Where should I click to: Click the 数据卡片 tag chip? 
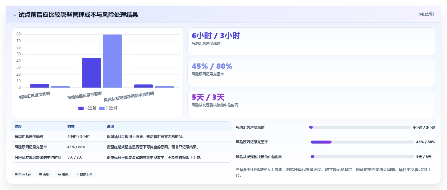(85, 174)
